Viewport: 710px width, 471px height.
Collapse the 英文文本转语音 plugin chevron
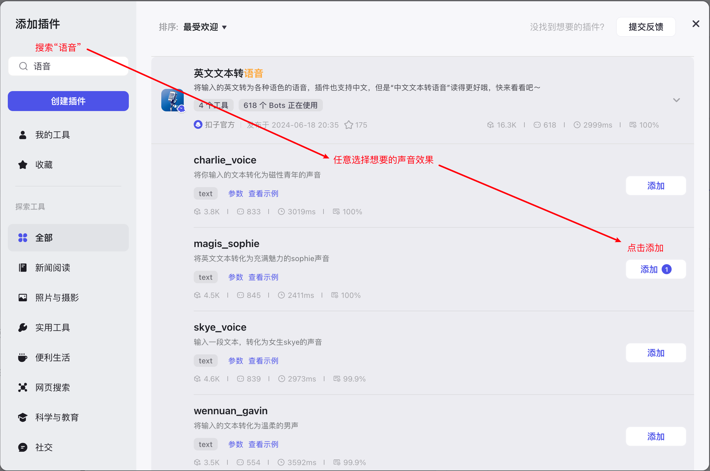click(x=676, y=100)
